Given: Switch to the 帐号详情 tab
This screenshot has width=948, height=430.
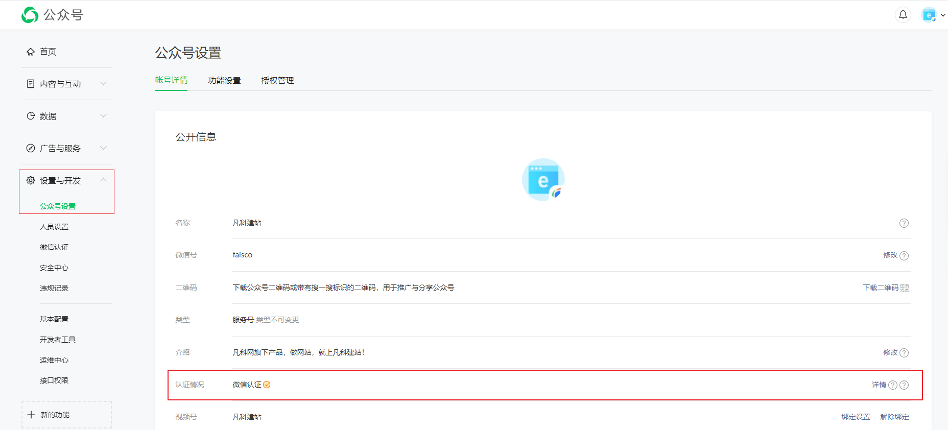Looking at the screenshot, I should (x=171, y=80).
